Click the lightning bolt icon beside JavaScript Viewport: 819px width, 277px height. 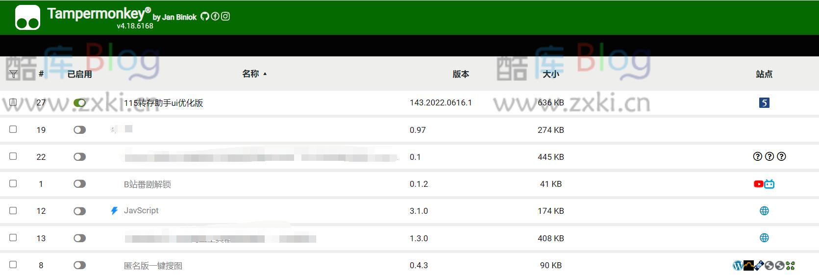click(x=114, y=211)
